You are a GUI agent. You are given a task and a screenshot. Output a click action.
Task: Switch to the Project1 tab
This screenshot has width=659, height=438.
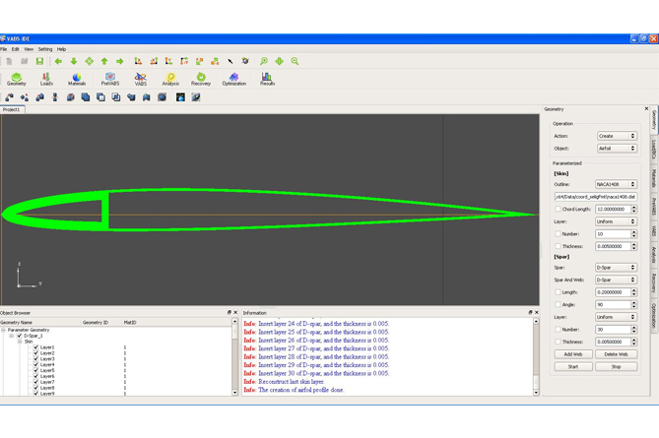pyautogui.click(x=12, y=109)
